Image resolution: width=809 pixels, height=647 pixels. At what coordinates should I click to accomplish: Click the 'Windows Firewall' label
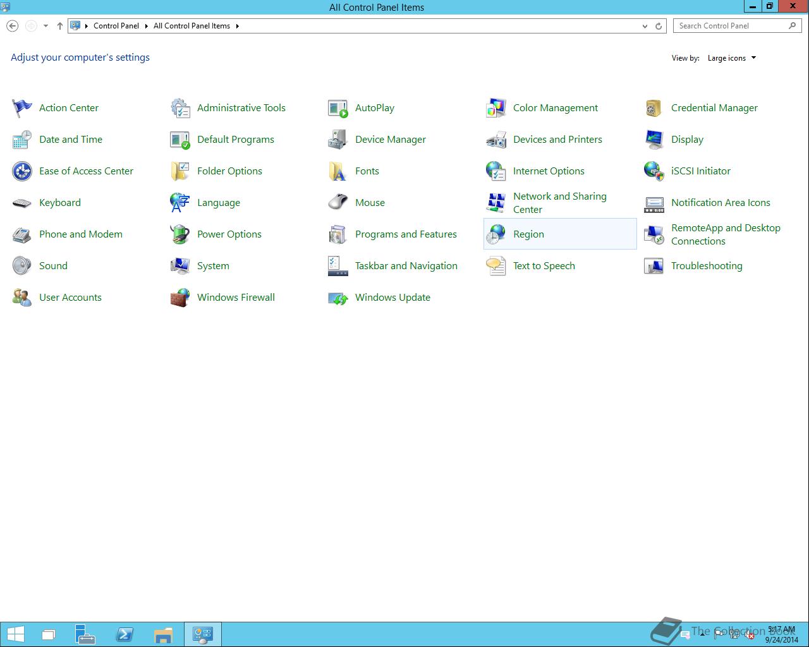tap(236, 298)
